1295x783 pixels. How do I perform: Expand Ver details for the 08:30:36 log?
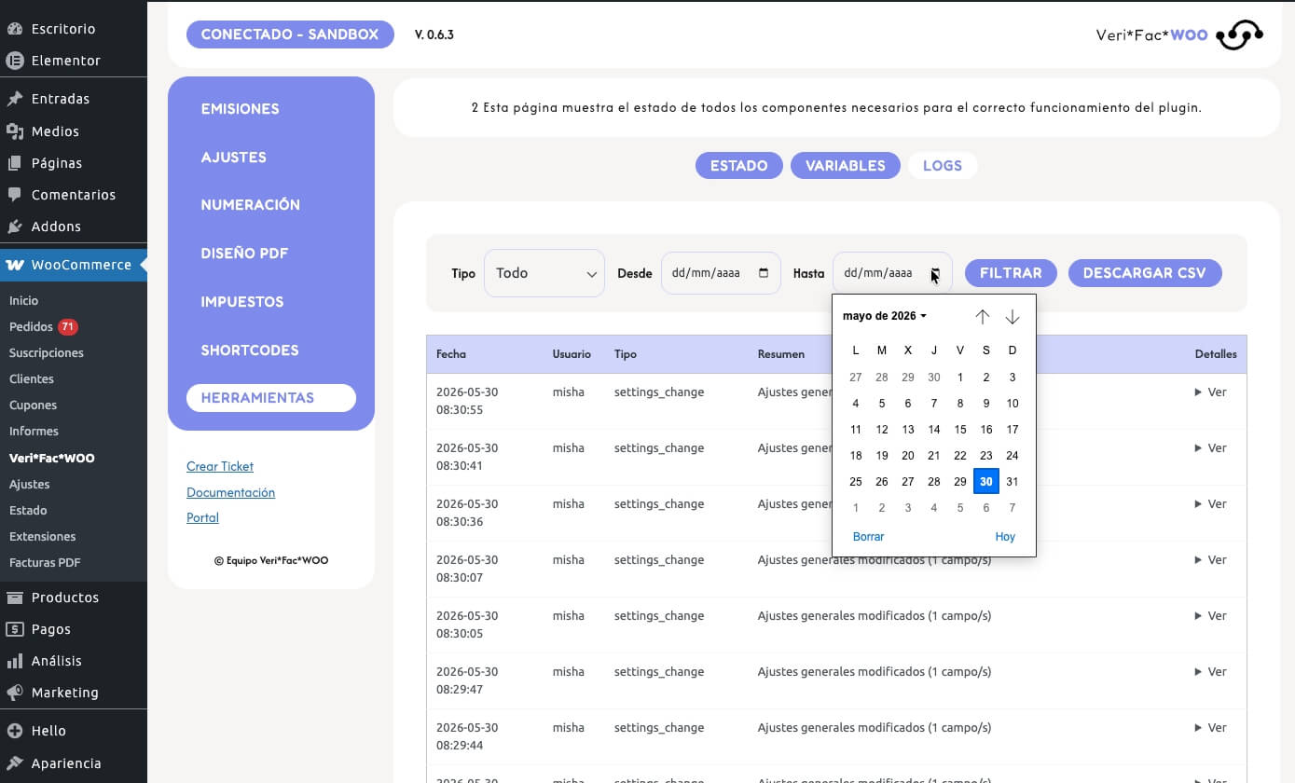pyautogui.click(x=1210, y=504)
